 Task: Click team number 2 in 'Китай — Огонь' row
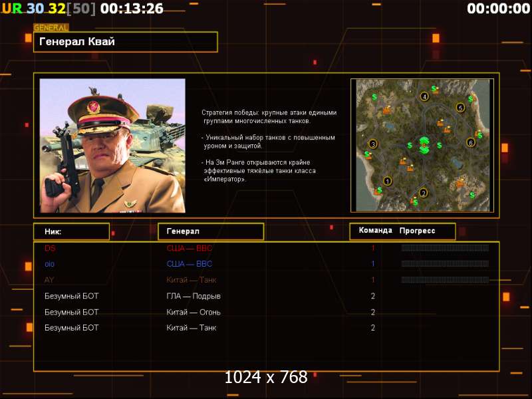tap(373, 312)
